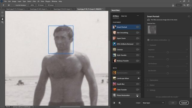Enable the Skin Smoothing filter switch
Viewport: 192px width, 108px height.
coord(138,33)
